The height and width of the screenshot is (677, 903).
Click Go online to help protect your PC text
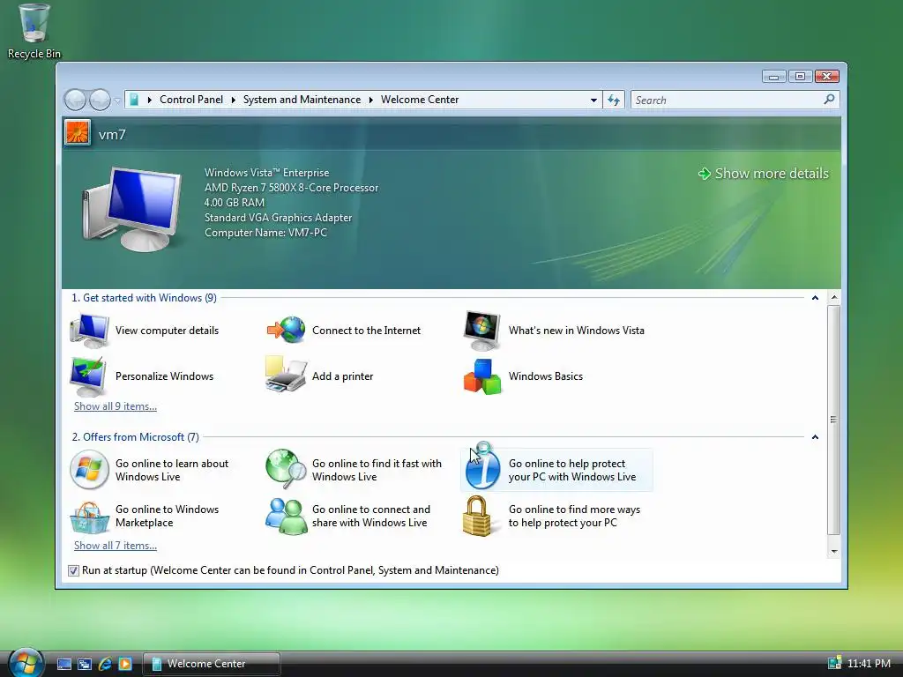click(571, 470)
